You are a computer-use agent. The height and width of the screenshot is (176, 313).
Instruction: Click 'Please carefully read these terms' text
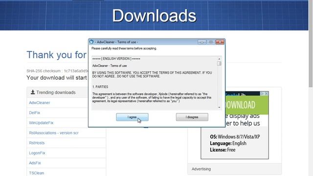(x=124, y=48)
